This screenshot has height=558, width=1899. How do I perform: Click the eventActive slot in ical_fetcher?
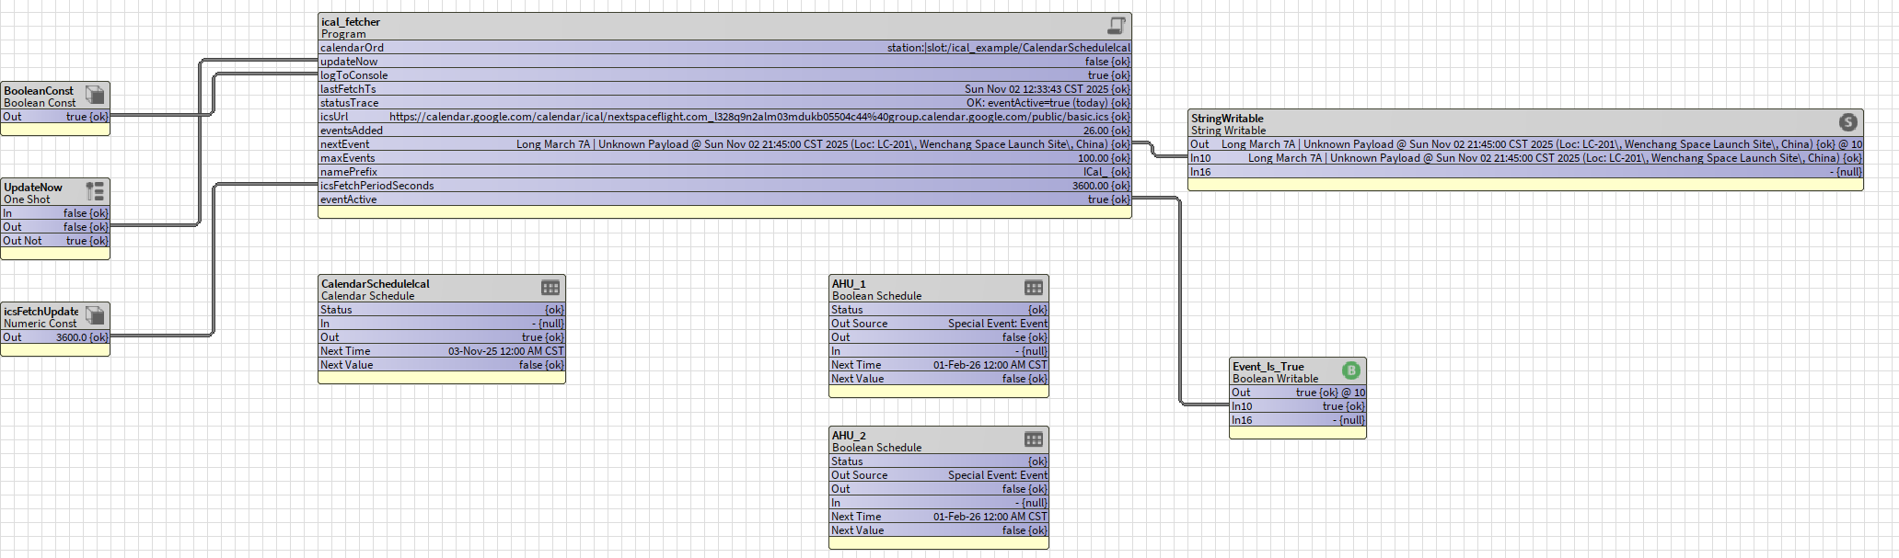point(724,199)
